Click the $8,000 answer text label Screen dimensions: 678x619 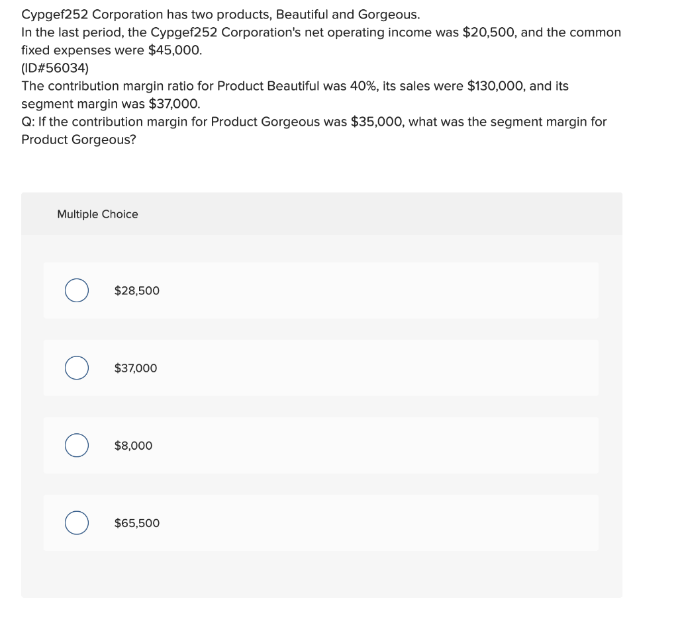click(133, 446)
